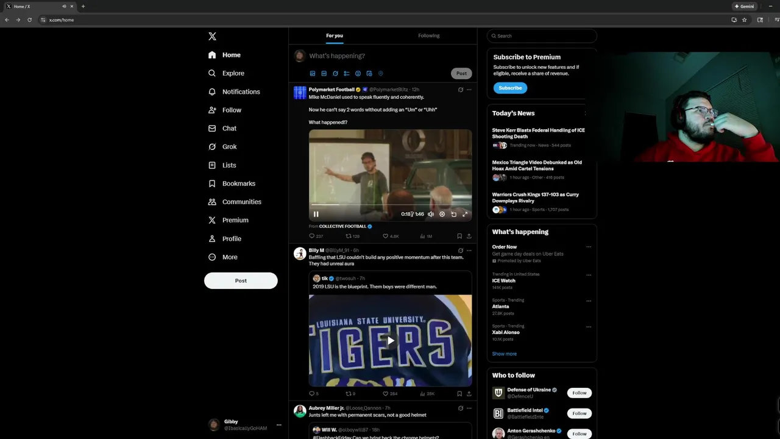Open Steve Kerr Blasts Federal Handling news
780x439 pixels.
(x=539, y=134)
